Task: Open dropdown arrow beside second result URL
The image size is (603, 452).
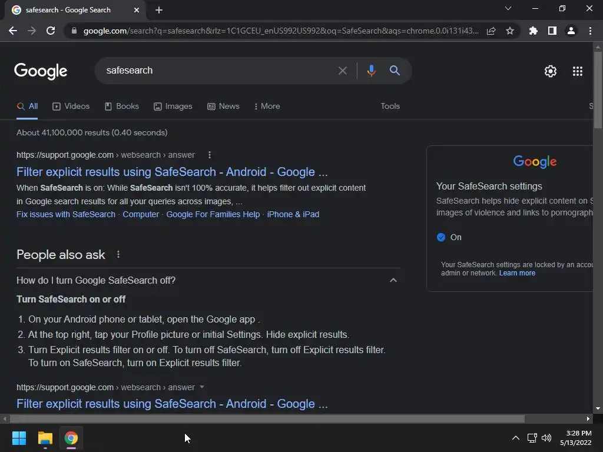Action: (x=202, y=387)
